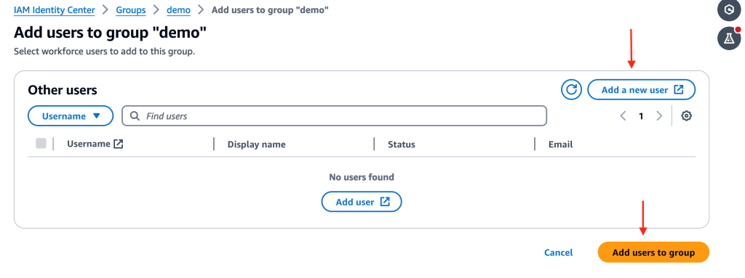Click the refresh users icon button
The image size is (745, 278).
571,90
